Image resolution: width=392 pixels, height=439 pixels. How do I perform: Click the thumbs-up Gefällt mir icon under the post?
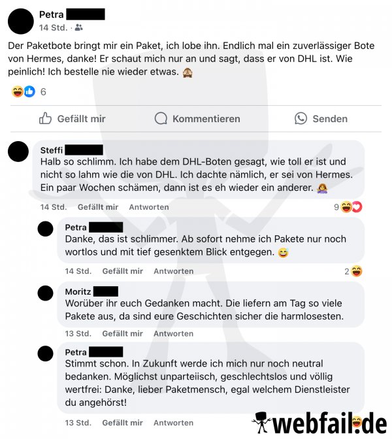(45, 118)
